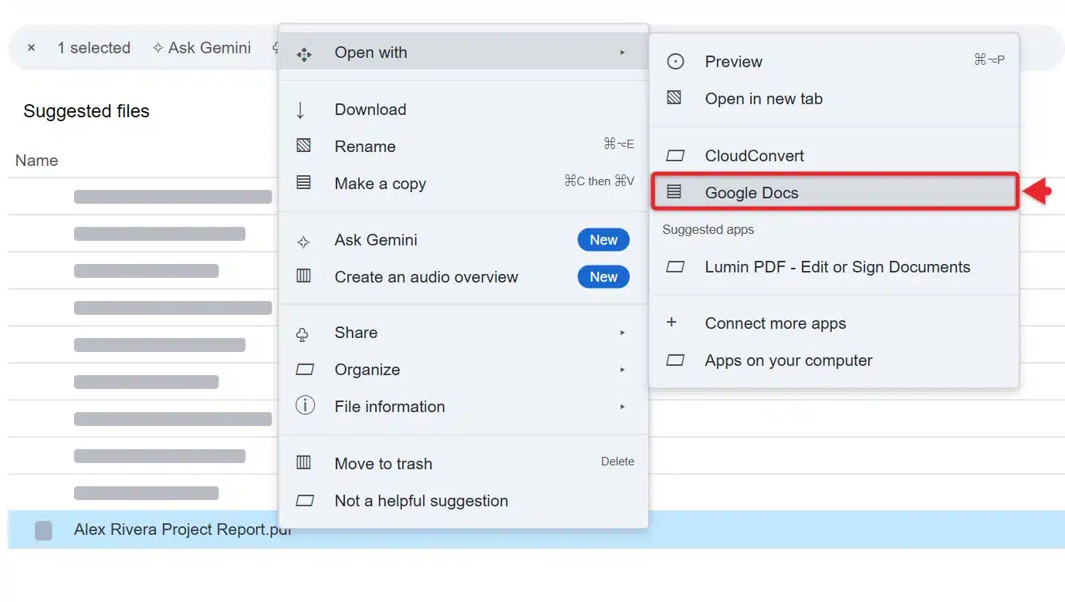Select Preview in the Open with submenu
This screenshot has width=1065, height=602.
pos(834,62)
